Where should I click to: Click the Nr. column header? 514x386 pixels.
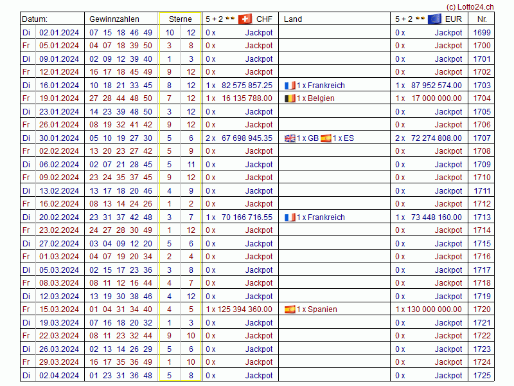point(482,19)
